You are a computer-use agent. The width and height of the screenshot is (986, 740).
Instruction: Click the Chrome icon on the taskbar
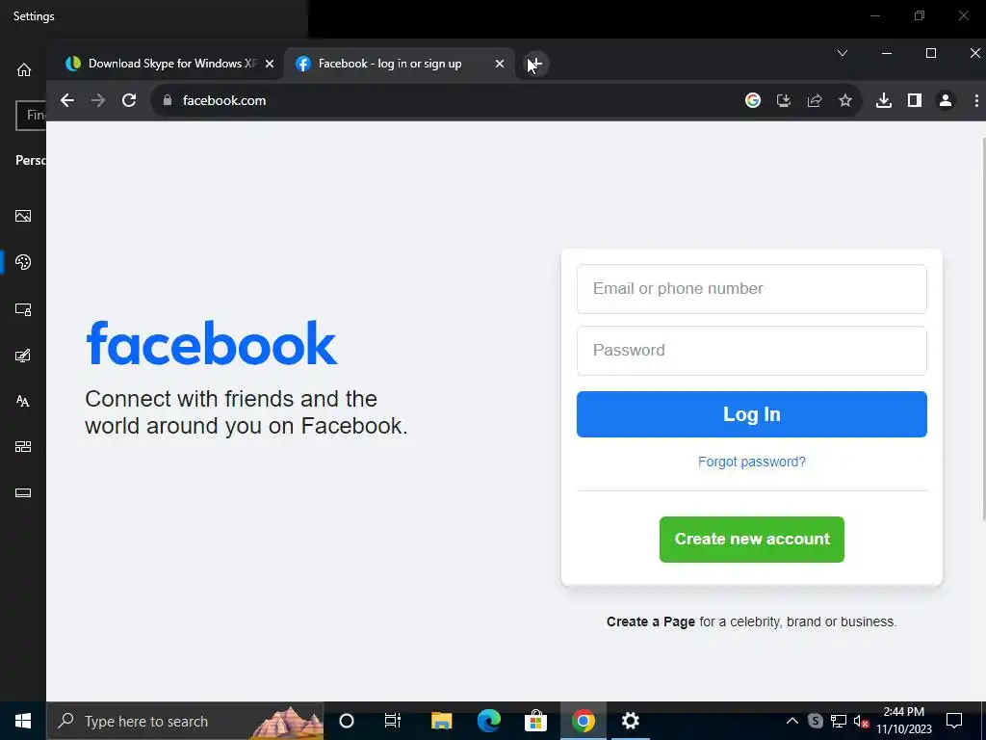coord(583,721)
